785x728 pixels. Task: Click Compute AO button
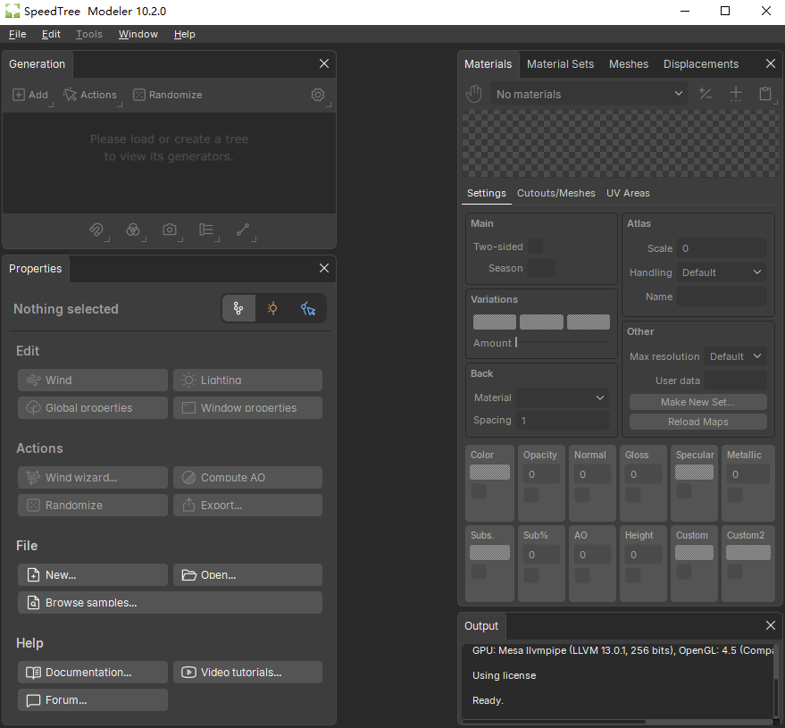point(247,477)
